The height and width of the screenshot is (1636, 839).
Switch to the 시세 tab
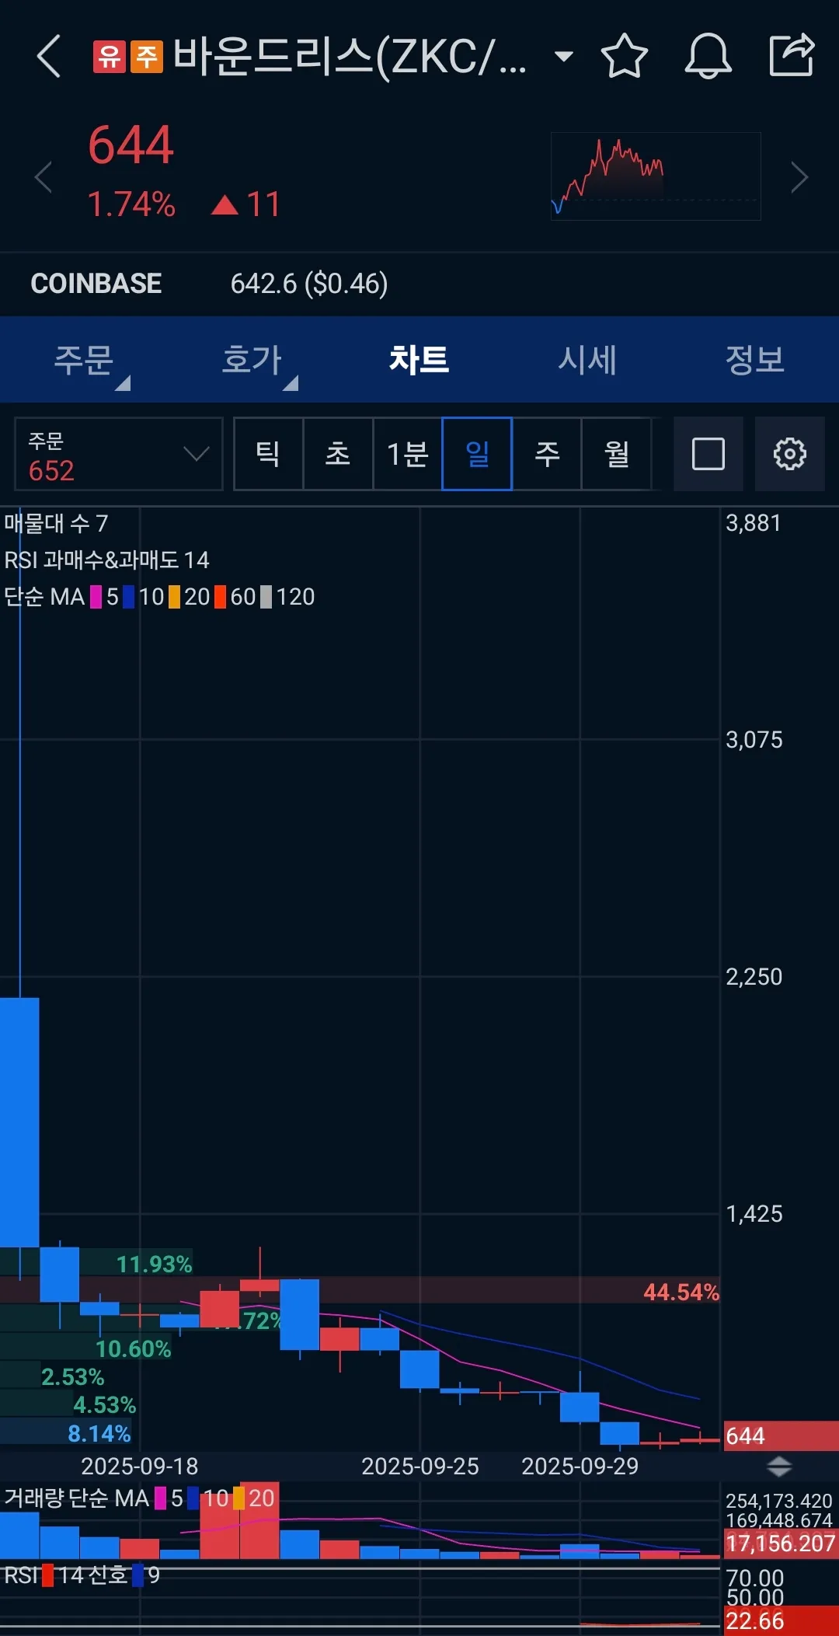click(x=587, y=360)
